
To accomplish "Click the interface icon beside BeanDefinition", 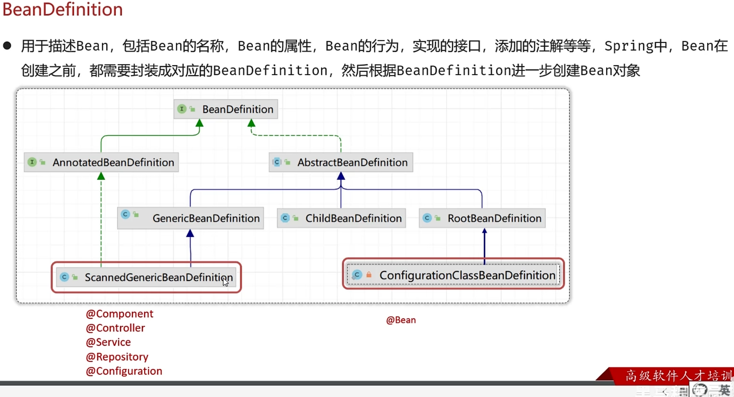I will 182,109.
